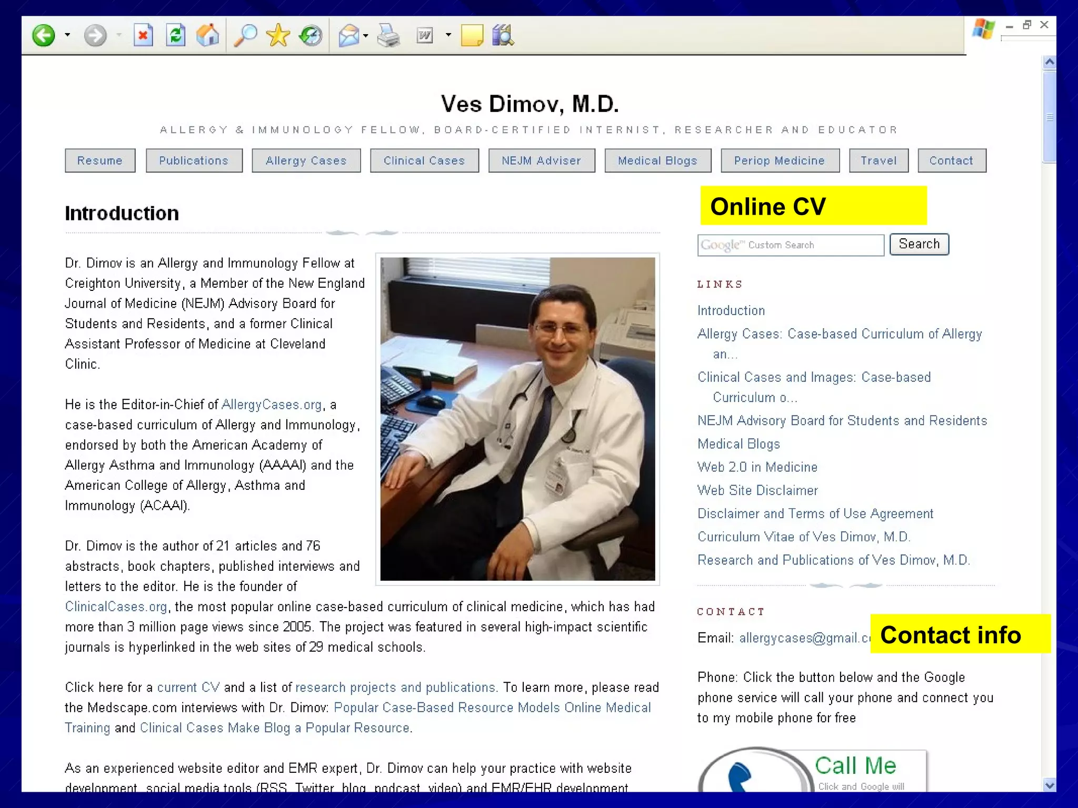Viewport: 1078px width, 808px height.
Task: Click the Print icon
Action: (x=388, y=35)
